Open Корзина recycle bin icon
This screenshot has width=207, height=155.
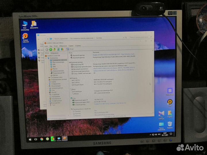[x=170, y=125]
